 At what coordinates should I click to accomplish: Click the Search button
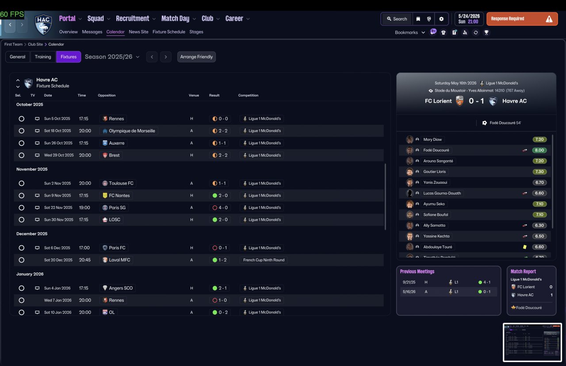coord(397,19)
